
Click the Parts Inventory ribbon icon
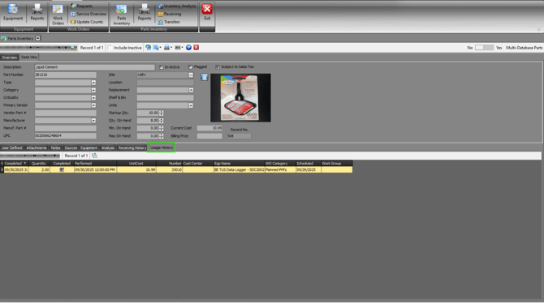click(x=122, y=15)
